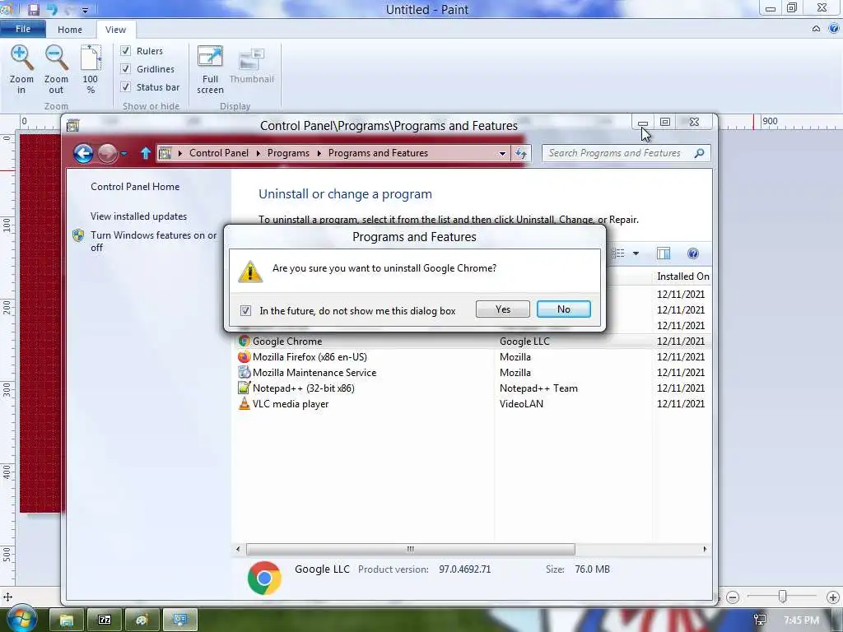Open the 7-Zip taskbar button

(x=105, y=620)
